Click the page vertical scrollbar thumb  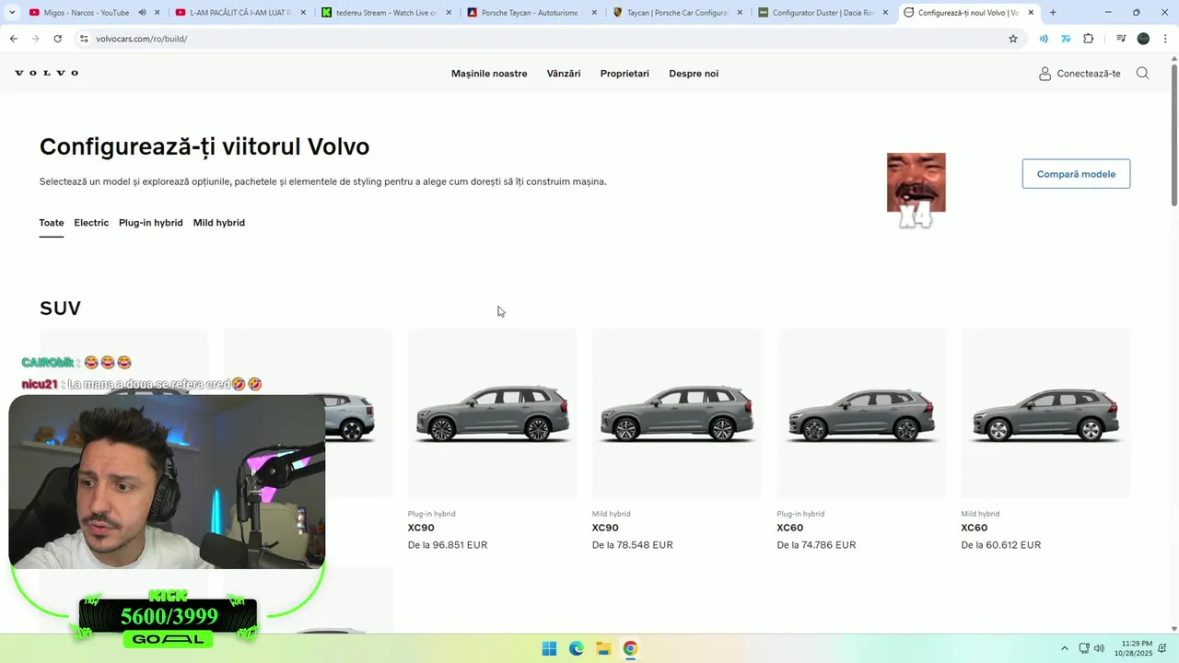click(1173, 136)
